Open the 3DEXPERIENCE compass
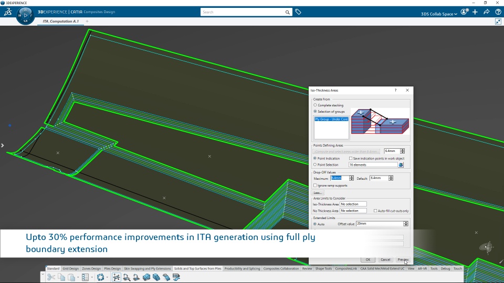 point(25,15)
